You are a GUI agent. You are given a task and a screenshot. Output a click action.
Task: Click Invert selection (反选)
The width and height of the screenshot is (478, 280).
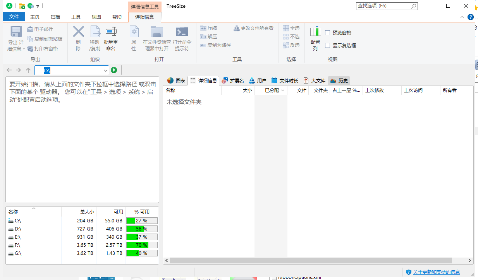coord(291,45)
